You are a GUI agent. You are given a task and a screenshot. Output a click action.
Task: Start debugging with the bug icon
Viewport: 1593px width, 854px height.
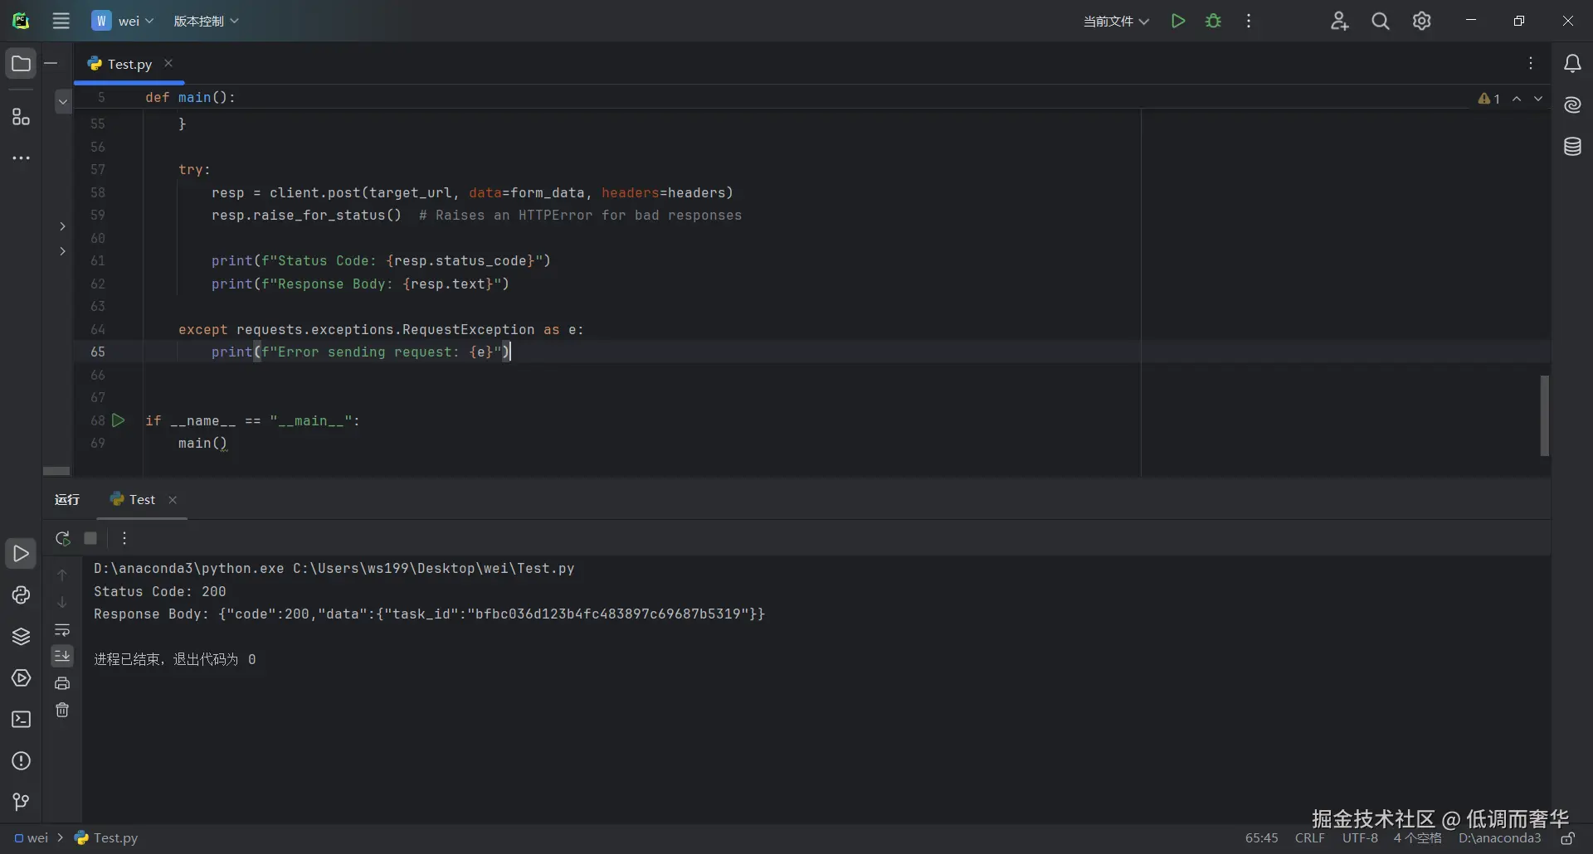(1214, 21)
